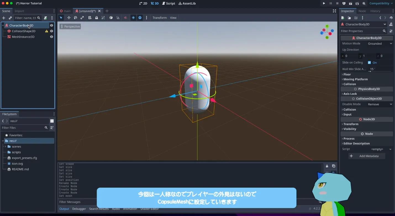Uncheck the Slide on Ceiling checkbox
Screen dimensions: 395x216
pos(369,63)
